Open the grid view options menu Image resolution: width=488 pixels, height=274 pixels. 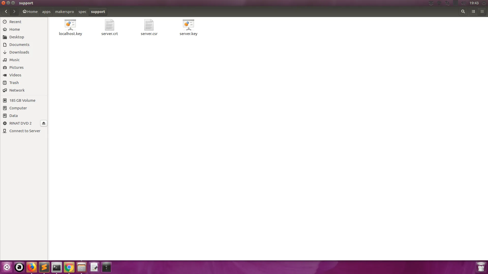[x=482, y=11]
